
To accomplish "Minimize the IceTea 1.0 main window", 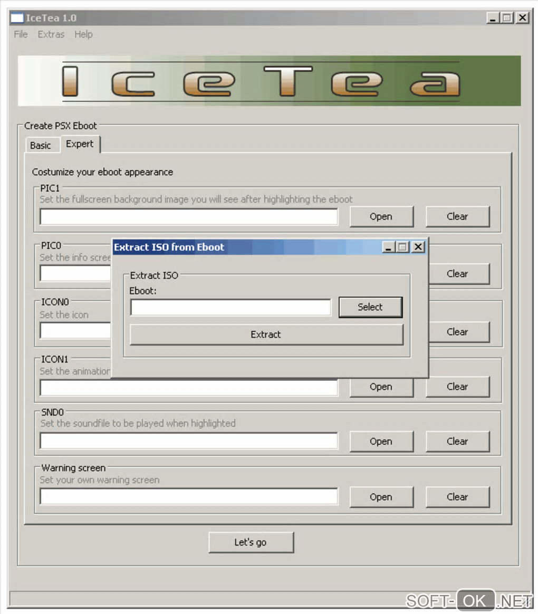I will 493,17.
